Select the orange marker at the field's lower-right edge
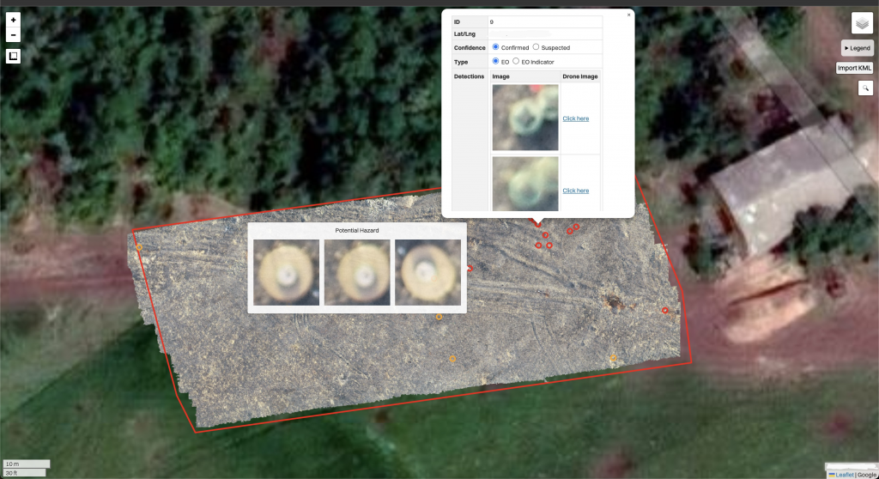 [613, 357]
